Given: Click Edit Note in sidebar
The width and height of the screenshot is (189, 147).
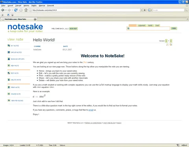Looking at the screenshot, I should tap(15, 73).
